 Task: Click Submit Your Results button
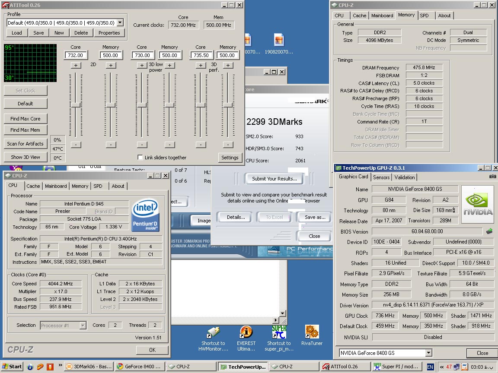(275, 179)
